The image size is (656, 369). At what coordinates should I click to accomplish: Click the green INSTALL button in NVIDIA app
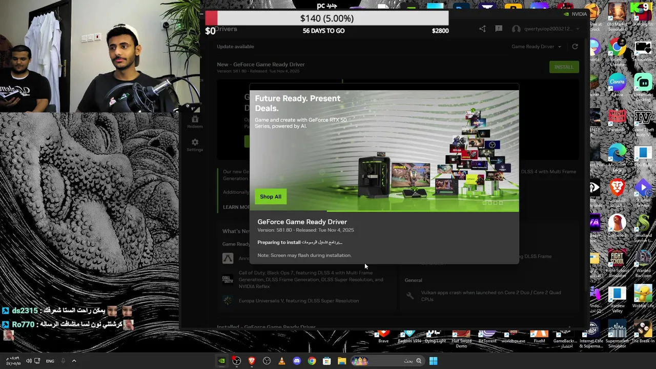coord(564,67)
